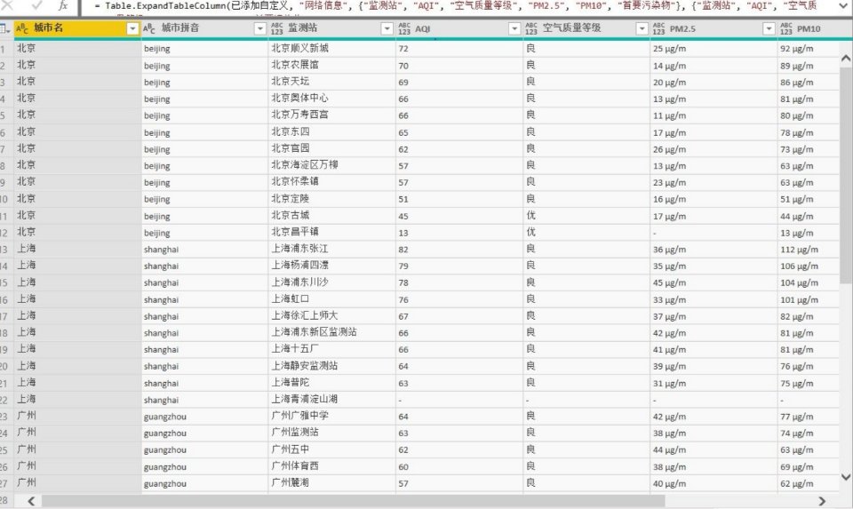This screenshot has height=509, width=853.
Task: Click the cell 广州体育西
Action: point(331,466)
